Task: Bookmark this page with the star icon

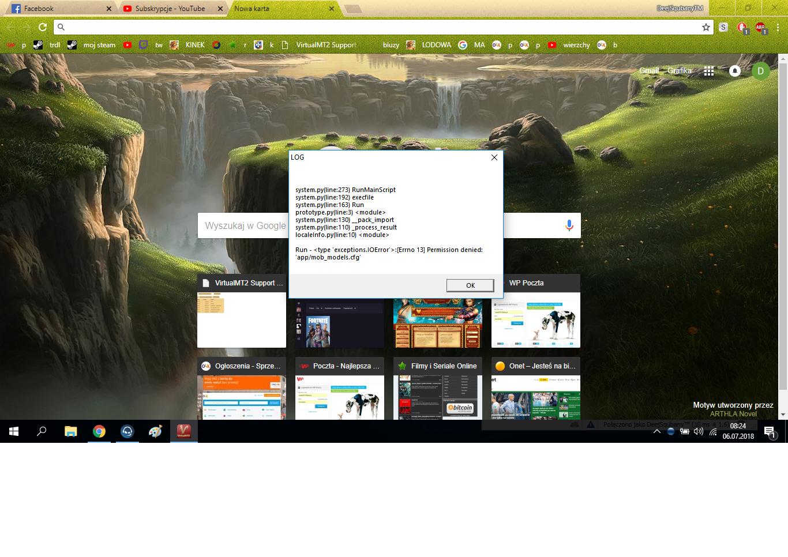Action: coord(706,27)
